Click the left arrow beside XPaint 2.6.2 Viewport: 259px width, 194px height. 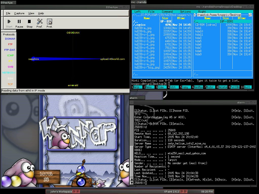tap(182, 191)
